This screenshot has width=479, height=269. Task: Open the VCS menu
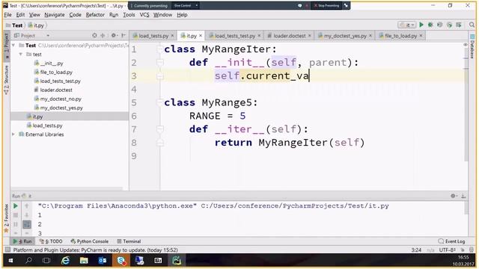[x=144, y=15]
